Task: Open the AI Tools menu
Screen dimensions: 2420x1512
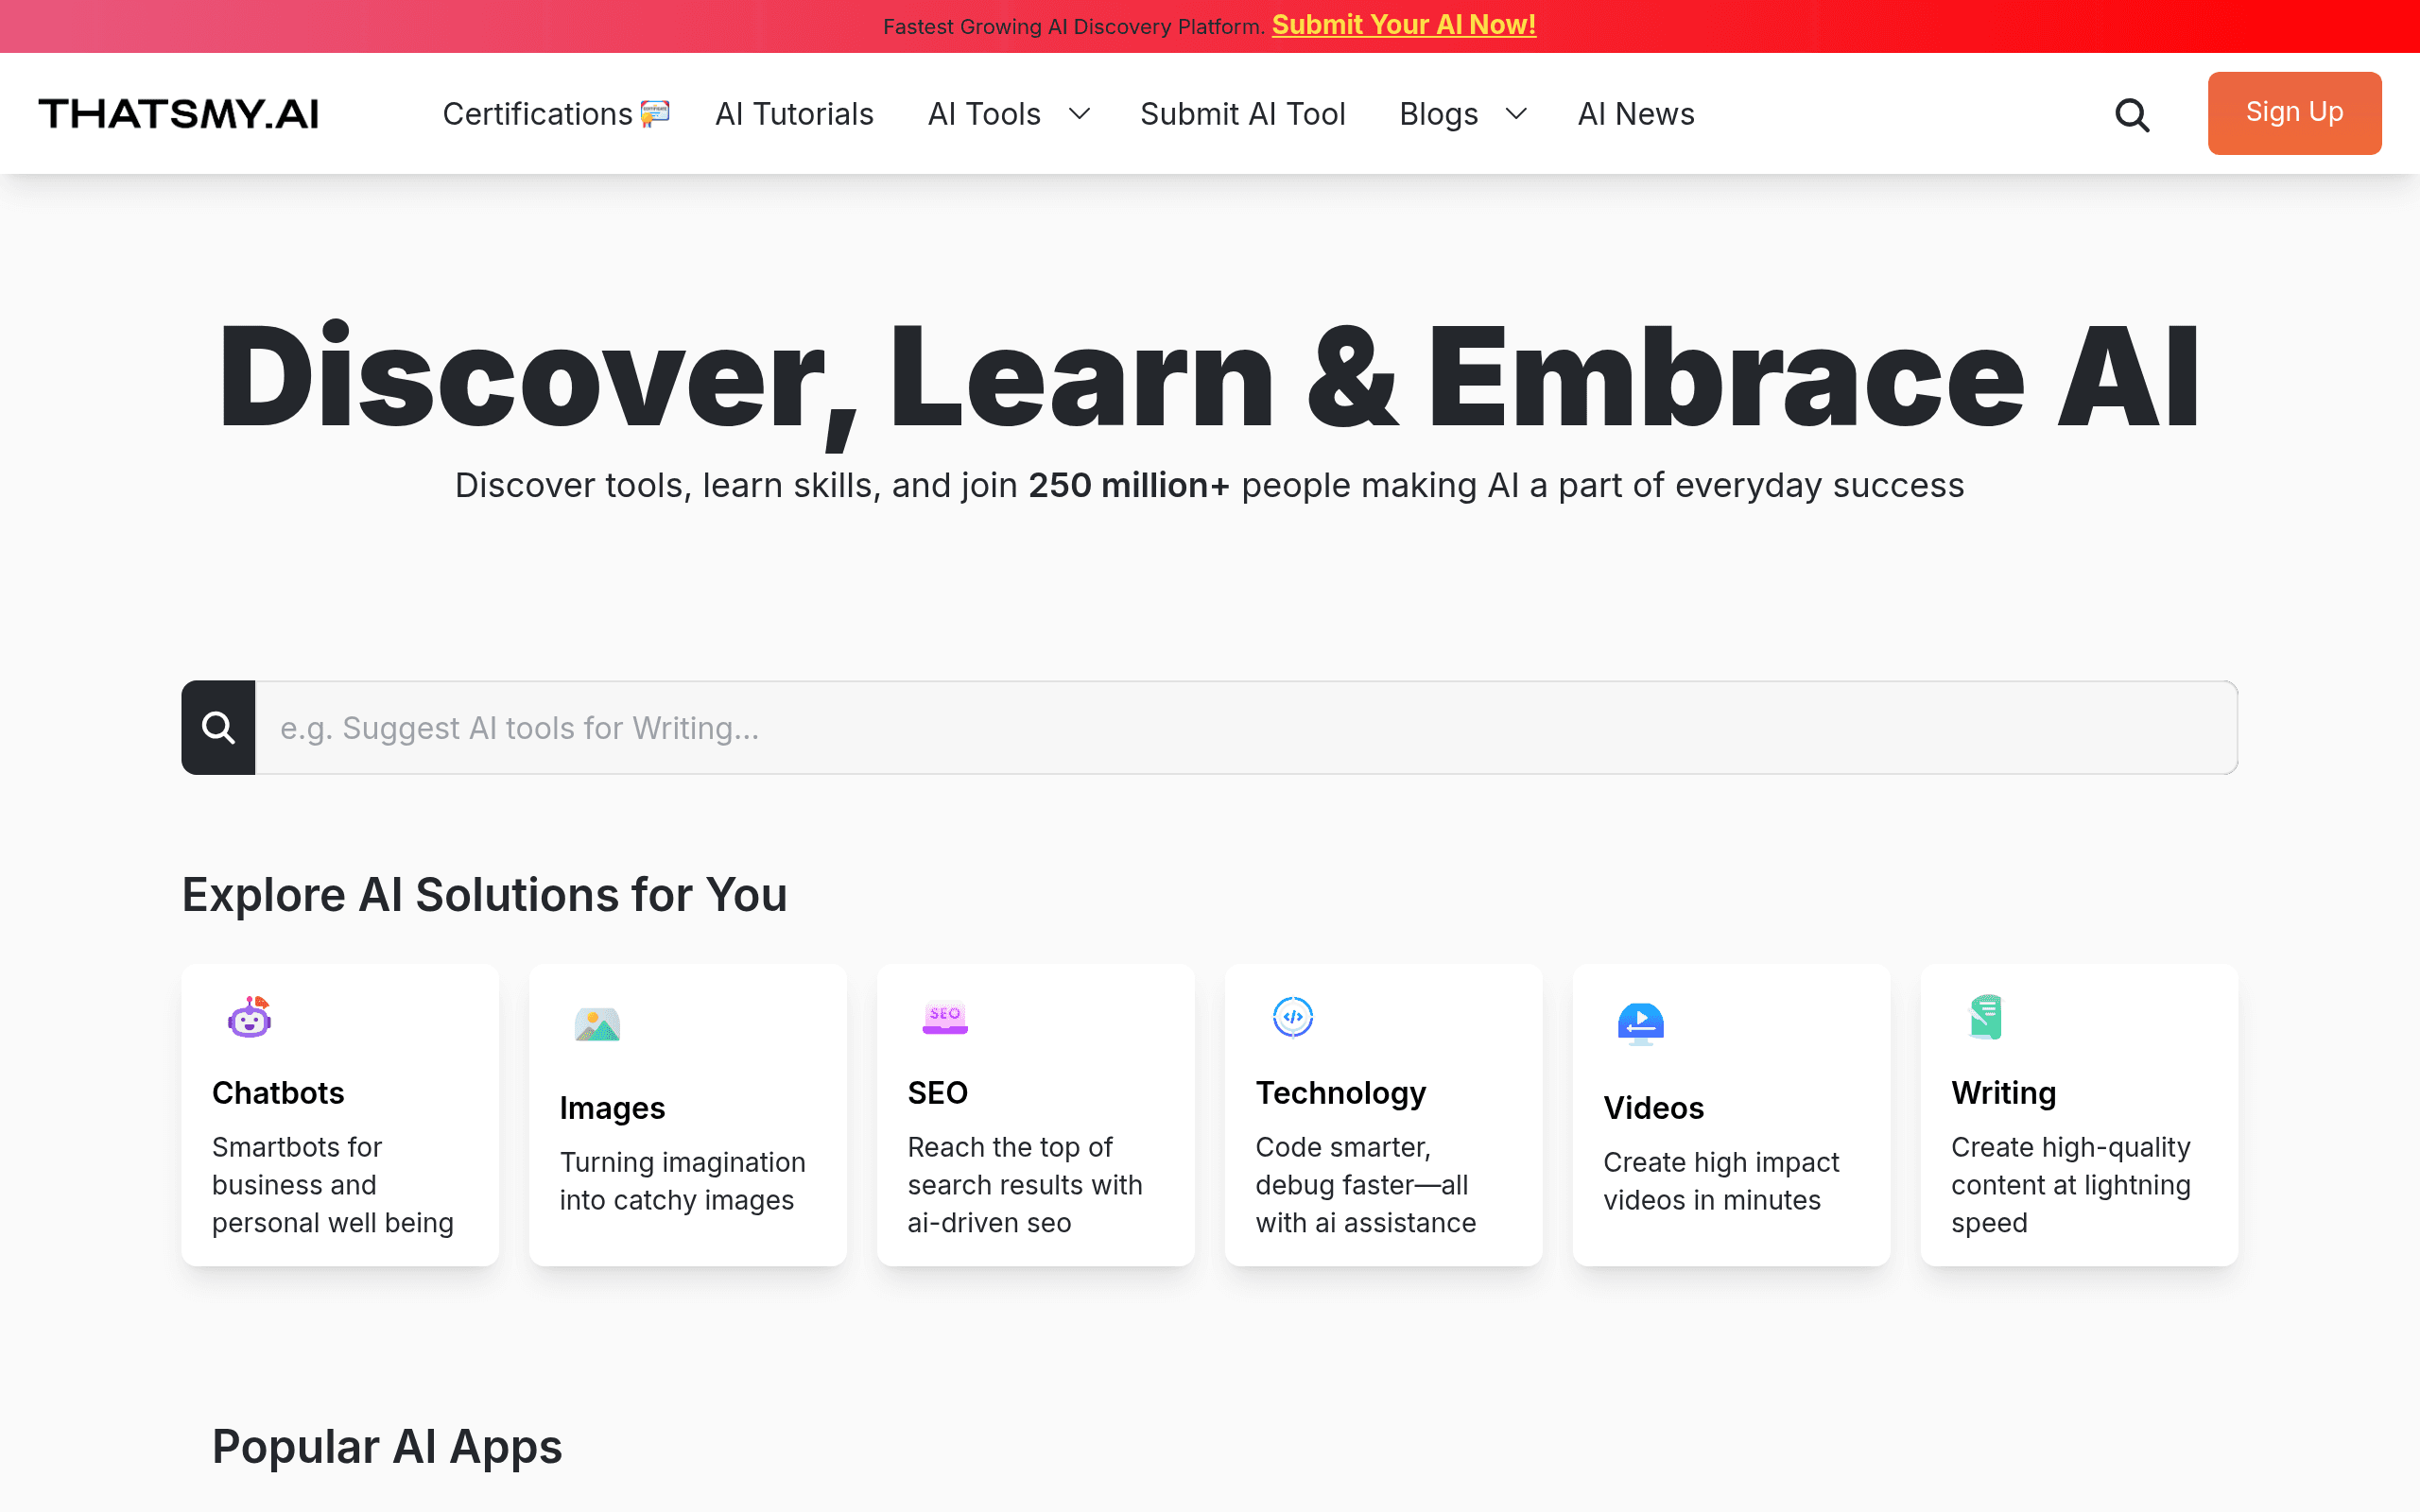Action: coord(984,114)
